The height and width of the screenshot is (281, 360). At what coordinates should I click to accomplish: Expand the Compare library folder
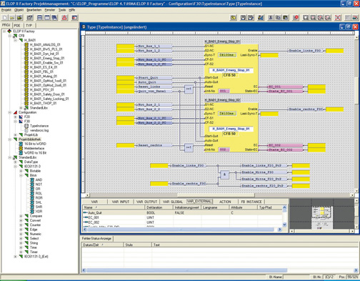(21, 216)
